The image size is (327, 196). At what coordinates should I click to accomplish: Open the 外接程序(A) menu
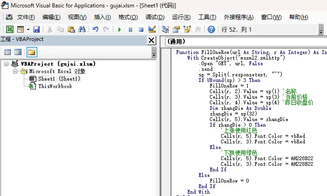pyautogui.click(x=238, y=17)
